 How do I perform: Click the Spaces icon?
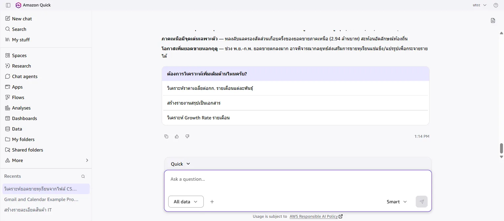tap(8, 55)
